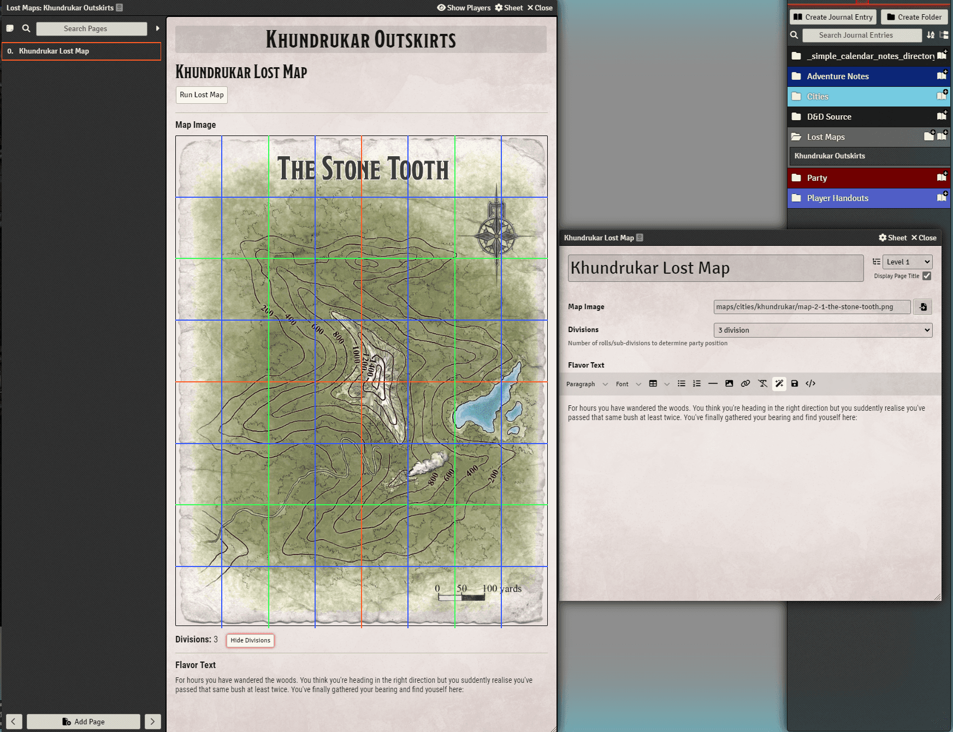Open the heading Level 1 dropdown

[x=907, y=262]
